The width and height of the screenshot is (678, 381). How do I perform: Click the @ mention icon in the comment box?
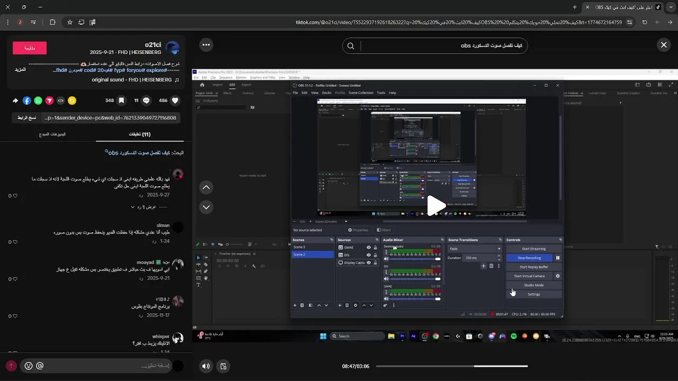40,366
